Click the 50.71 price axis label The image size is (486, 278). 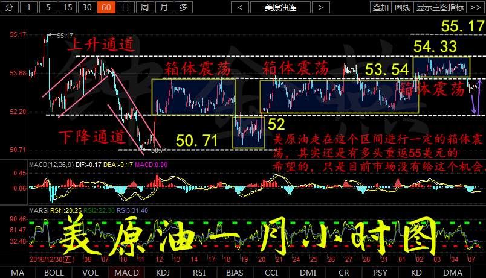tap(18, 150)
